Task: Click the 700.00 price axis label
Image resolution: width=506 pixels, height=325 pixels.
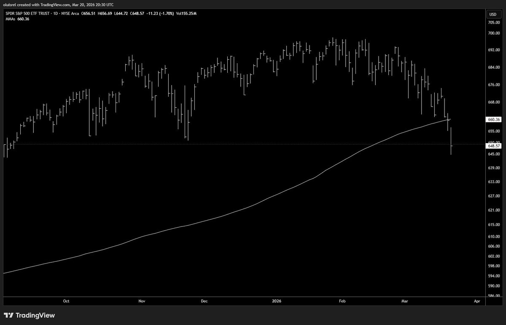Action: (493, 33)
